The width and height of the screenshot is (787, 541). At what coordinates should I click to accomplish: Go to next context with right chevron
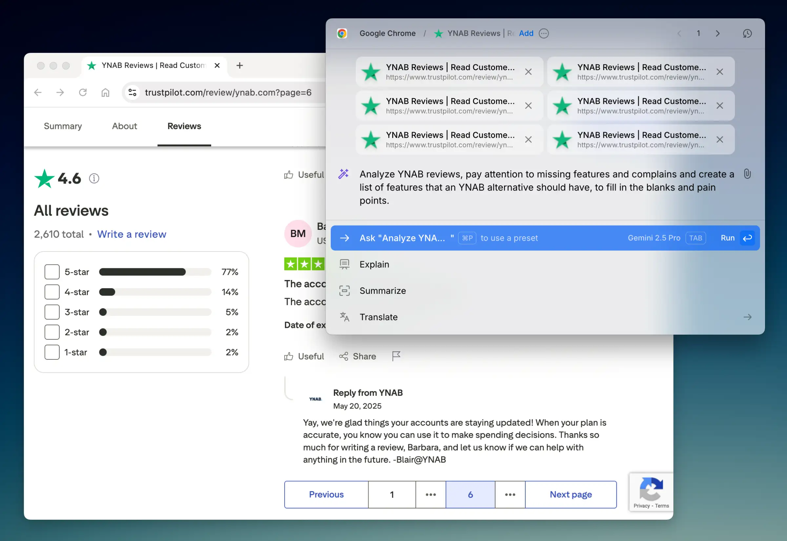pyautogui.click(x=717, y=33)
